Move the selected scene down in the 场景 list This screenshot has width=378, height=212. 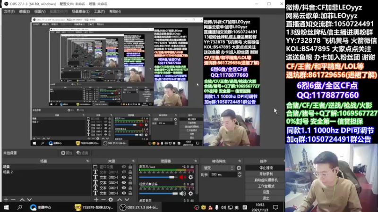[29, 199]
